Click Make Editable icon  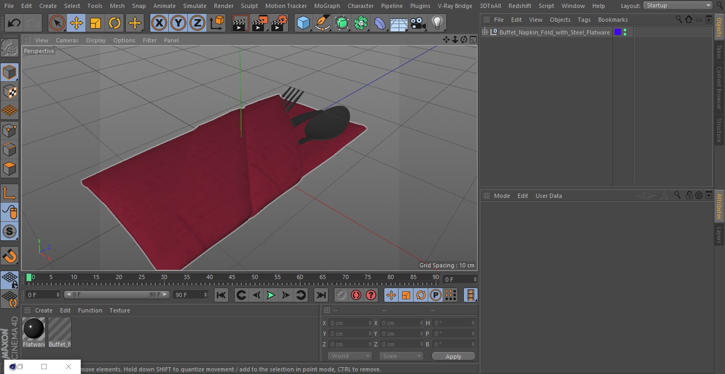[x=10, y=48]
